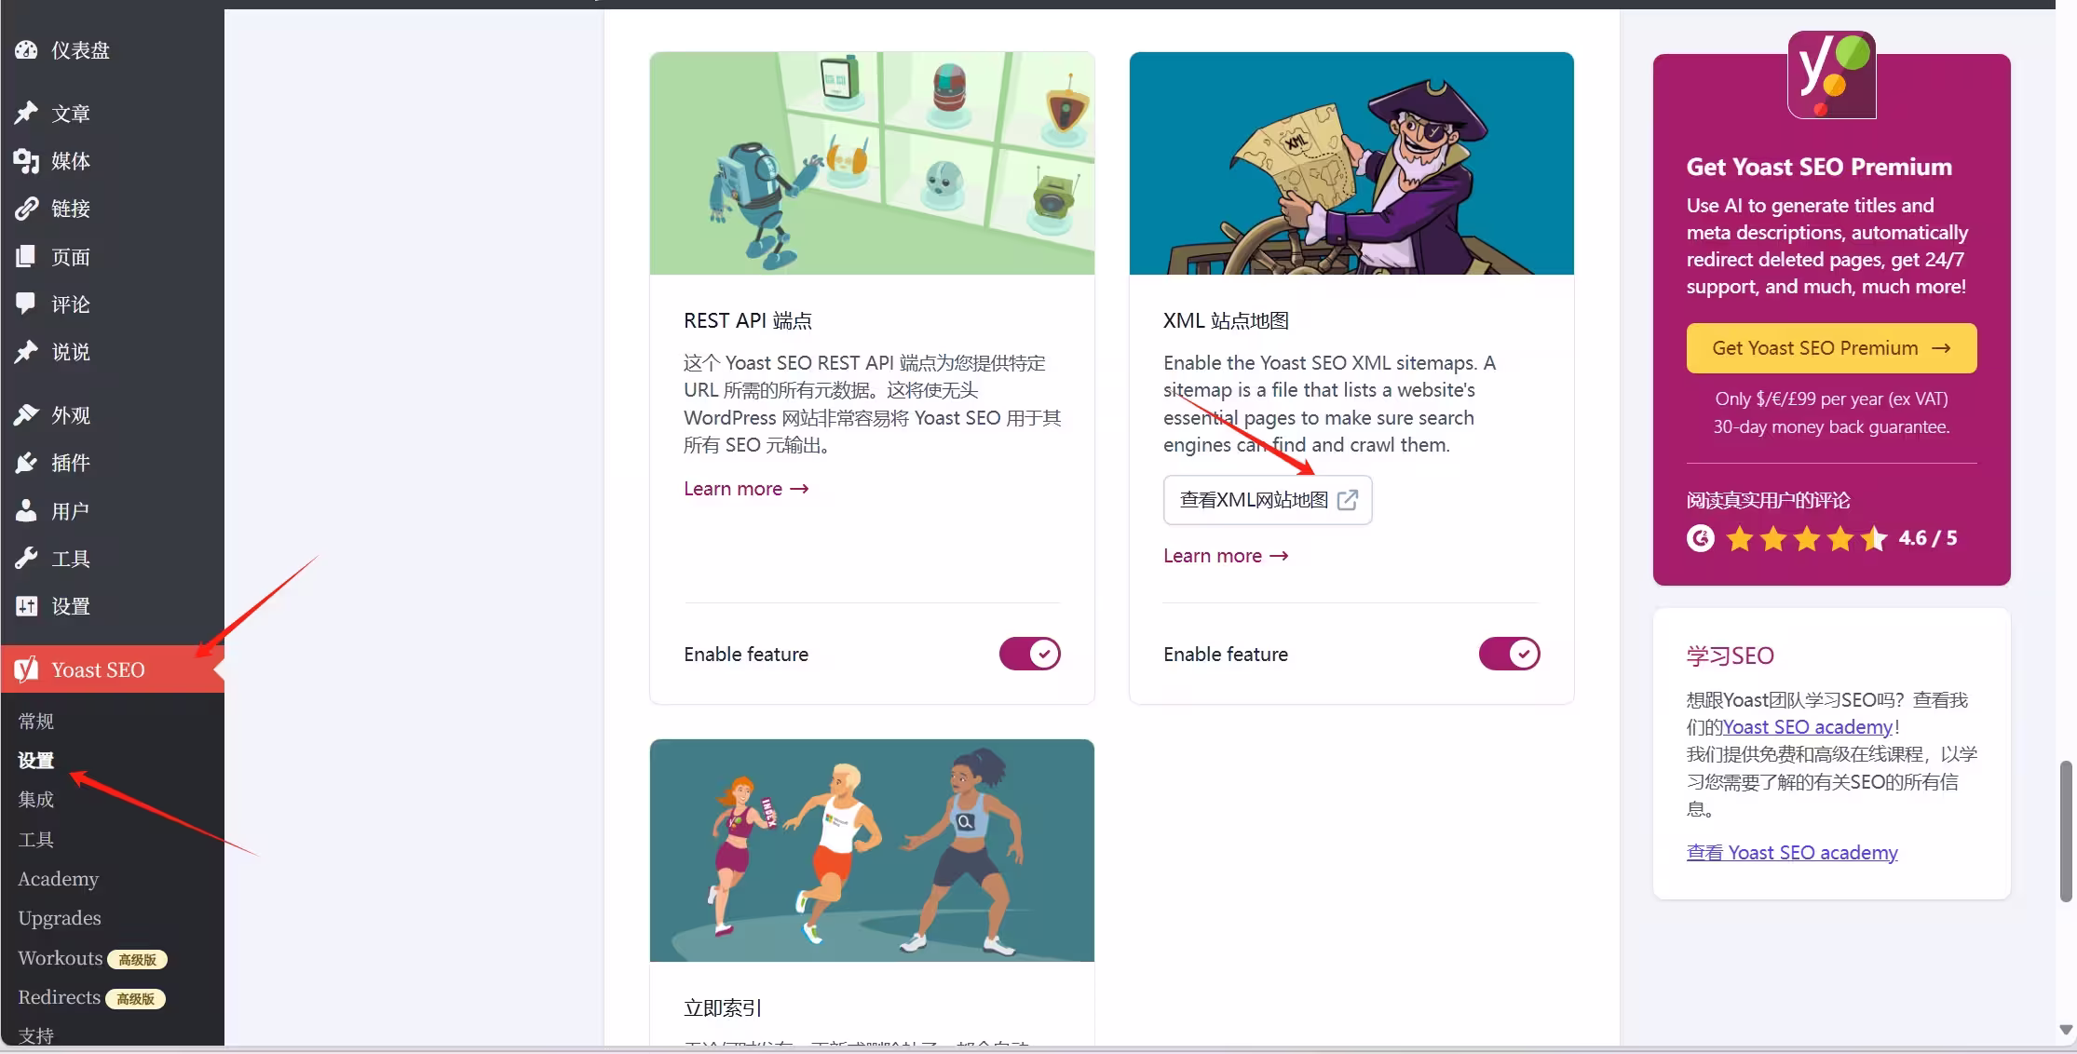Select 集成 in Yoast SEO submenu
This screenshot has height=1054, width=2077.
pyautogui.click(x=36, y=800)
